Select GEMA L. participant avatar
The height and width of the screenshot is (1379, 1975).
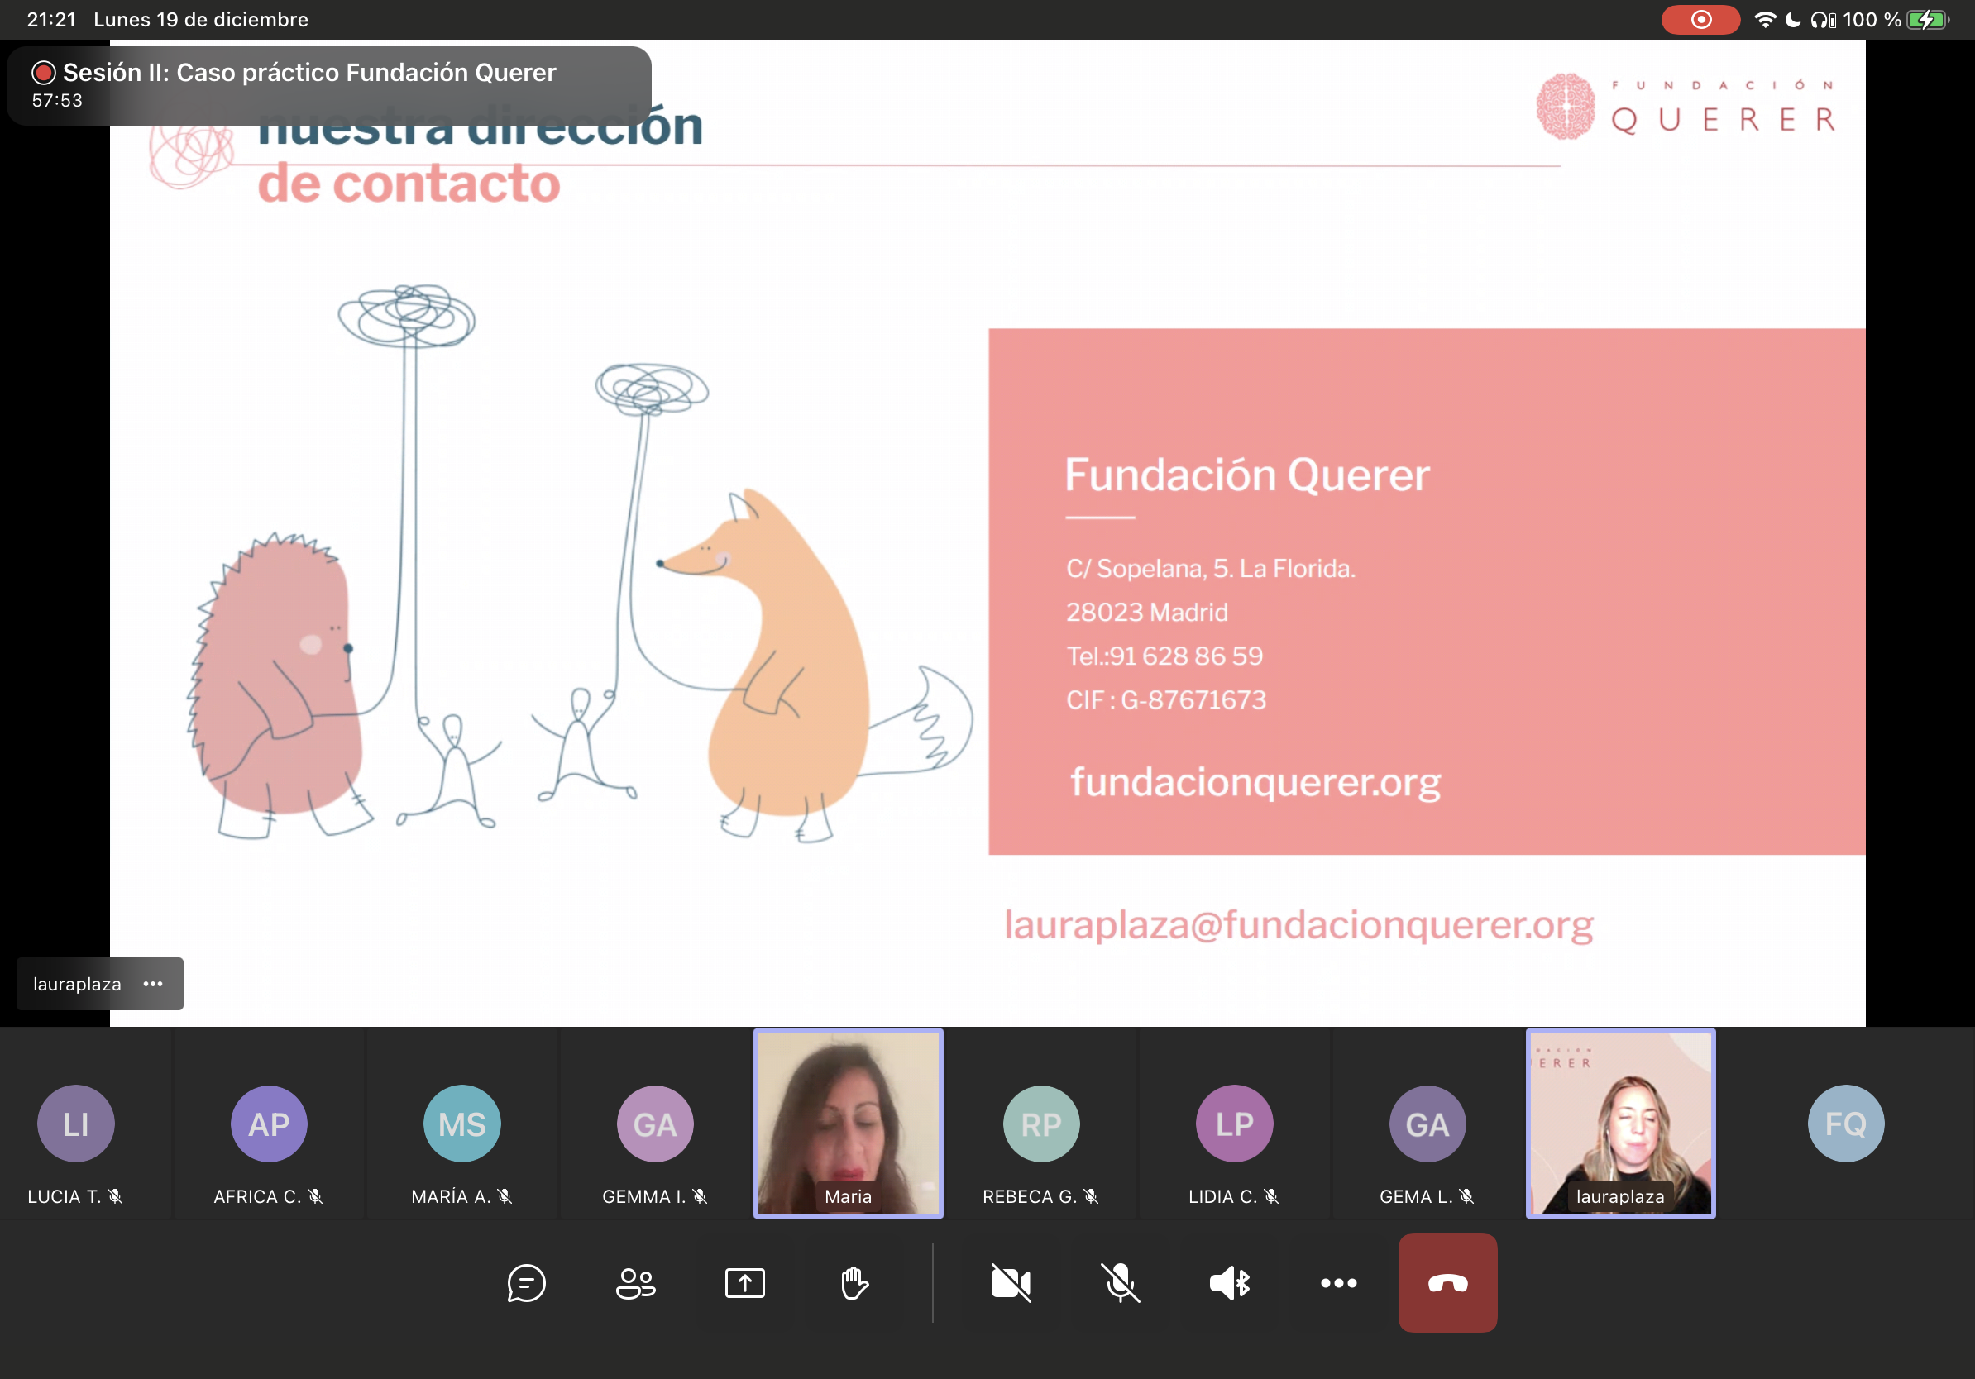(1428, 1124)
